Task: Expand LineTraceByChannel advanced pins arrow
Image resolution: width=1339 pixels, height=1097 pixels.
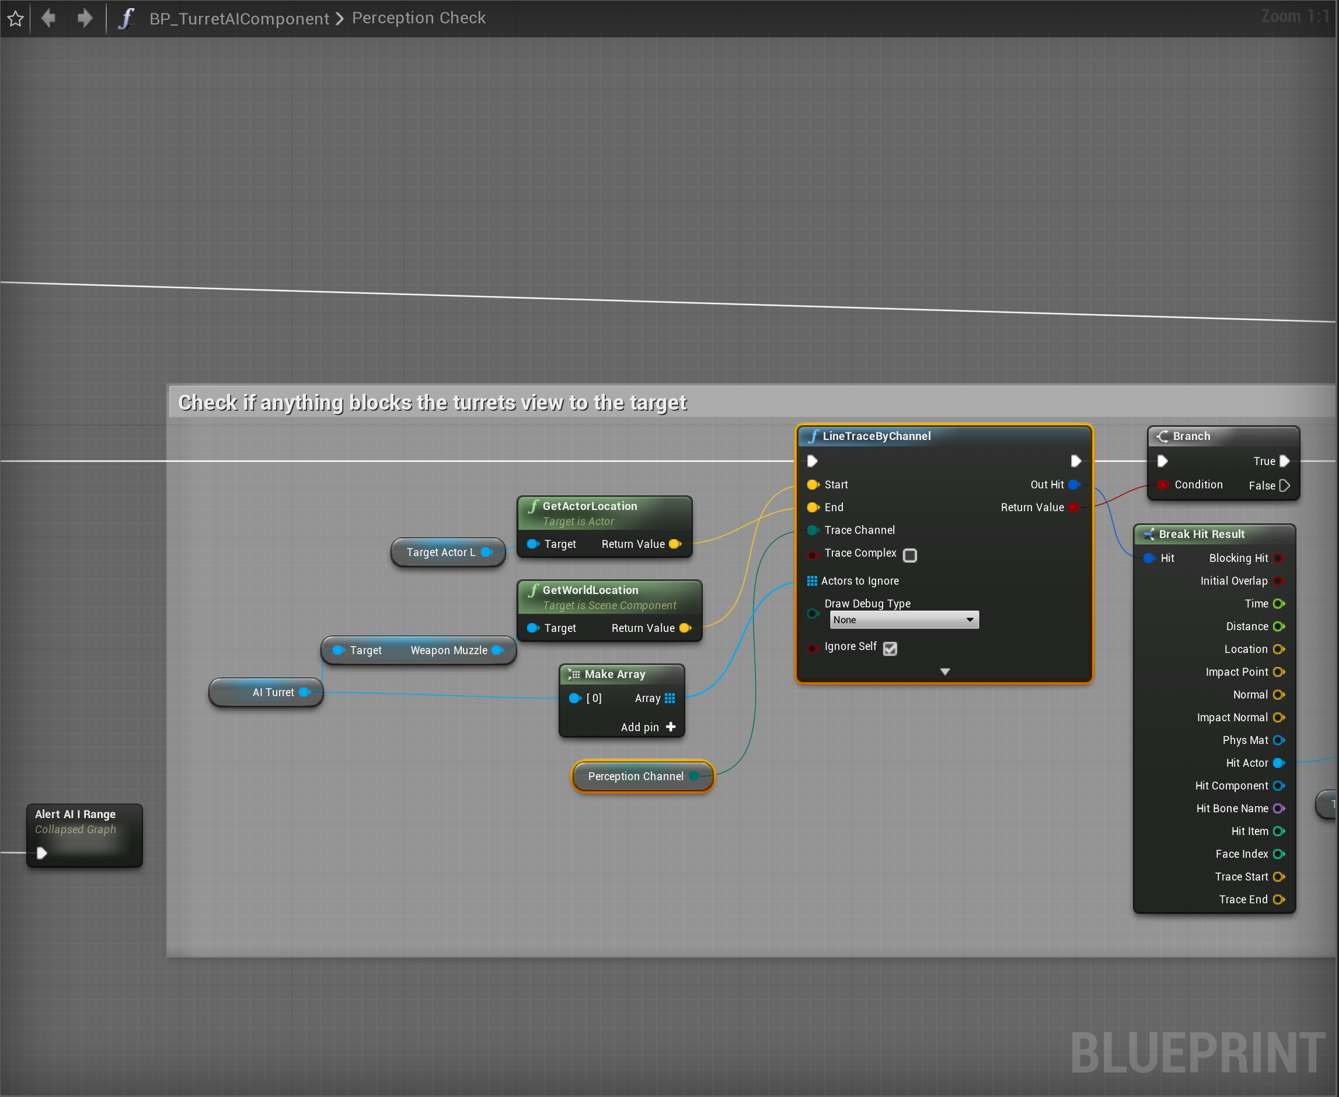Action: pos(944,672)
